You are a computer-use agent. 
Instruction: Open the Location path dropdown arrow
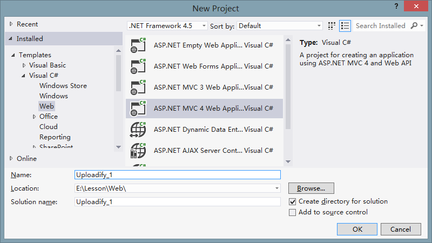pos(276,188)
